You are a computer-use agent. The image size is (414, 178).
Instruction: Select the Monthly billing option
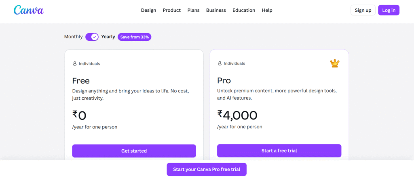[x=74, y=37]
